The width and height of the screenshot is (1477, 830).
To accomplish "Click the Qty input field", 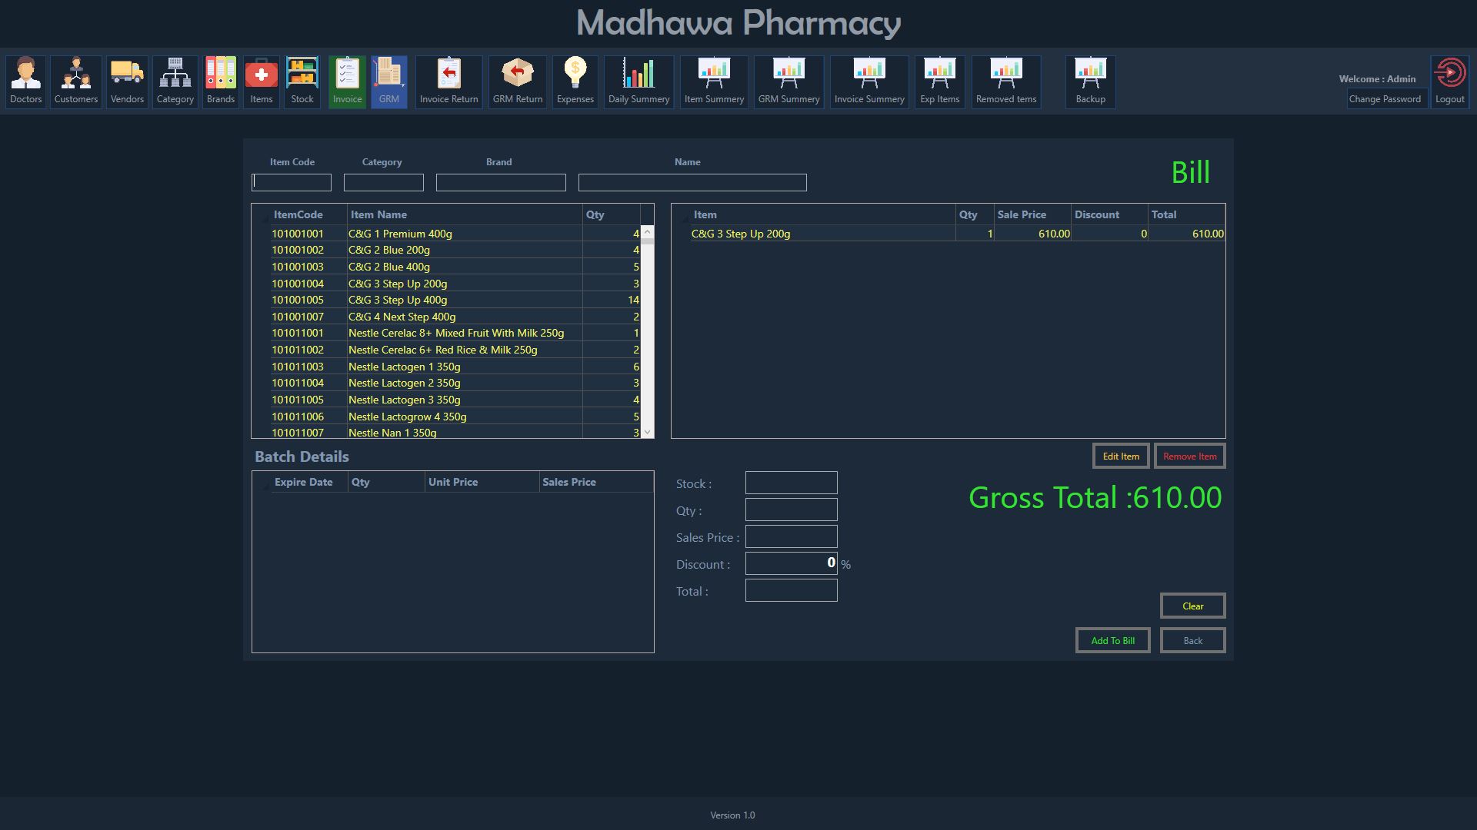I will 792,510.
